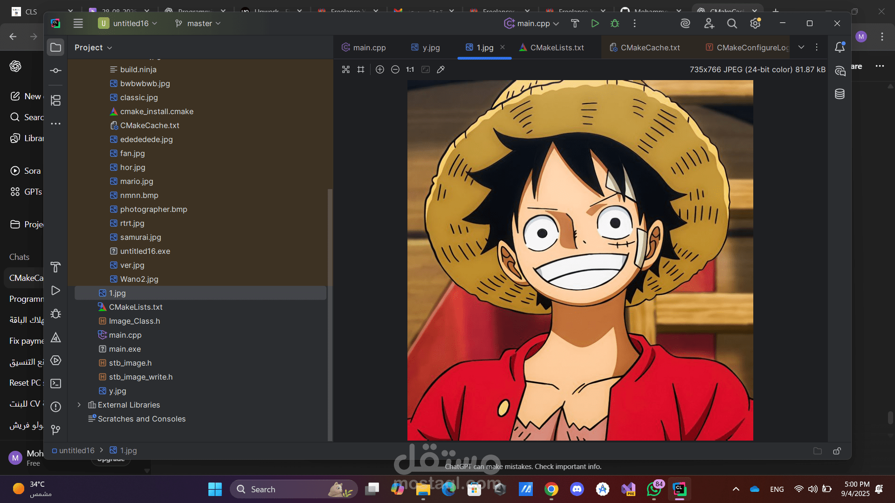Click untitled16 breadcrumb in status bar
The image size is (895, 503).
pos(73,450)
